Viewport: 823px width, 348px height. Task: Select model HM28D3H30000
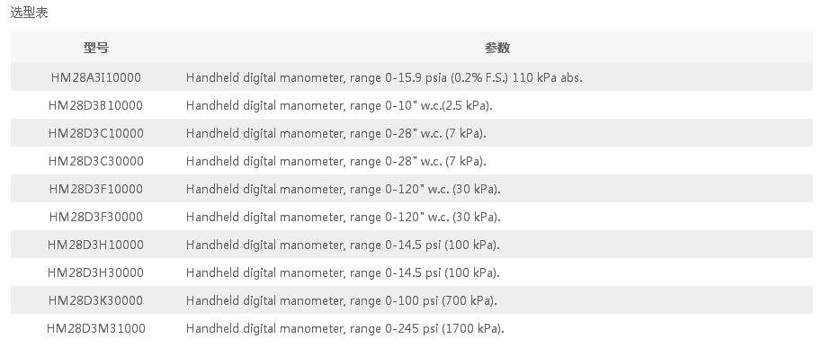tap(95, 272)
